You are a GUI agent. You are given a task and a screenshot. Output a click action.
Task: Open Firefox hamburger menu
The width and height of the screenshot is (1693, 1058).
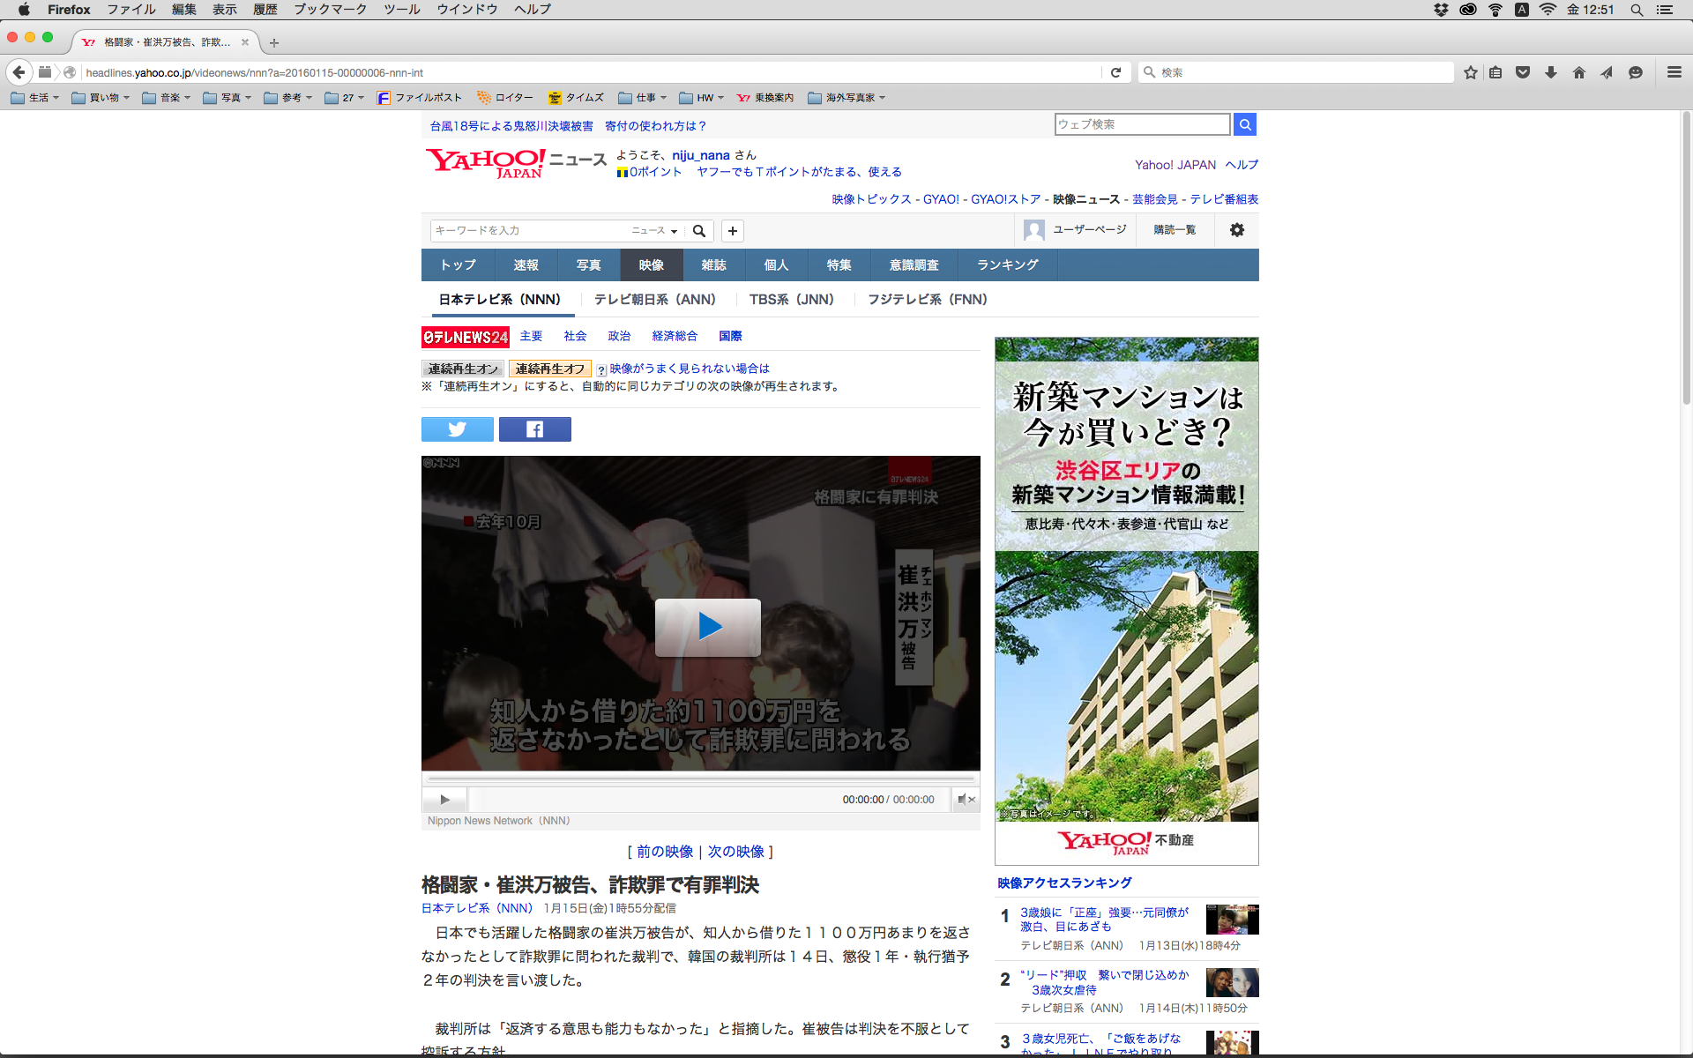[1674, 72]
